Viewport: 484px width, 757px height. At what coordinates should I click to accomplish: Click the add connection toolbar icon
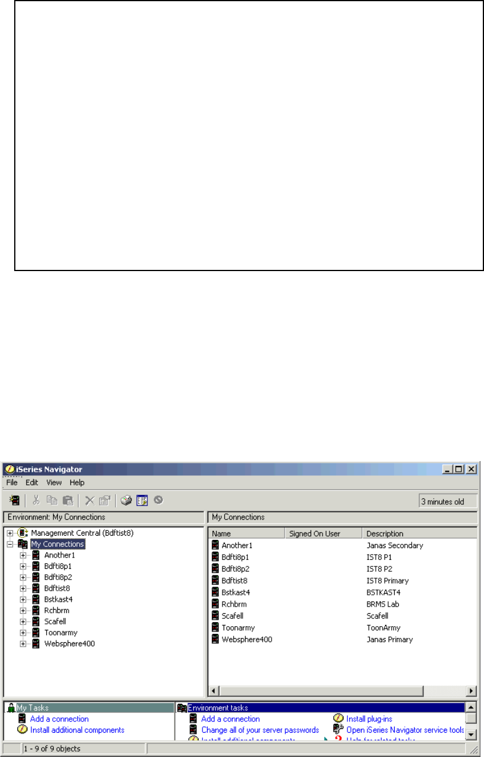tap(15, 500)
